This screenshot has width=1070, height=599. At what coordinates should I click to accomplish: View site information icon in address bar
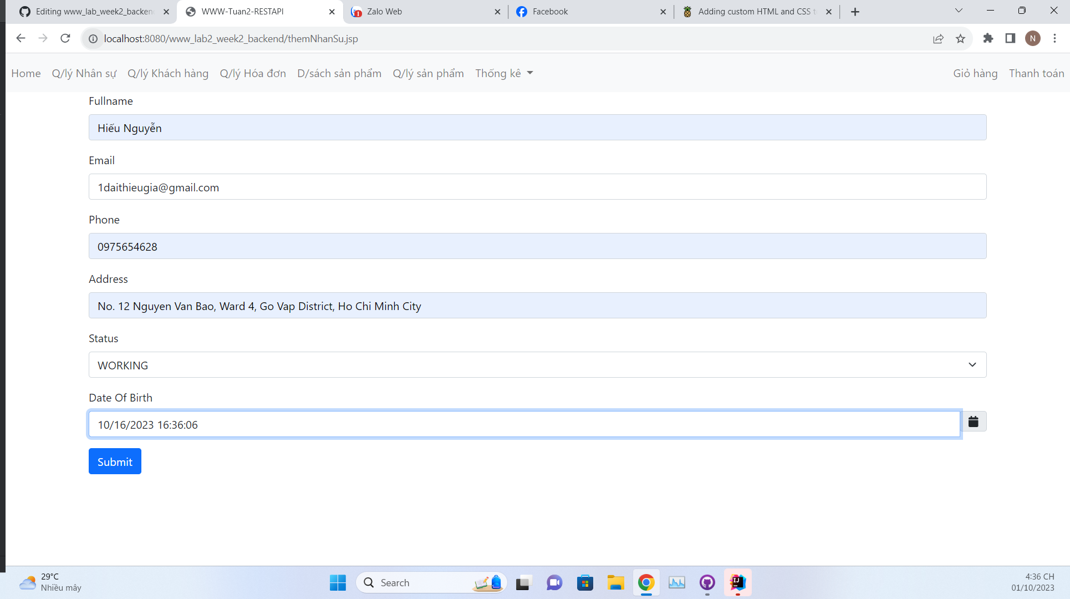coord(93,39)
